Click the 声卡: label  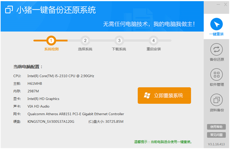(17, 106)
